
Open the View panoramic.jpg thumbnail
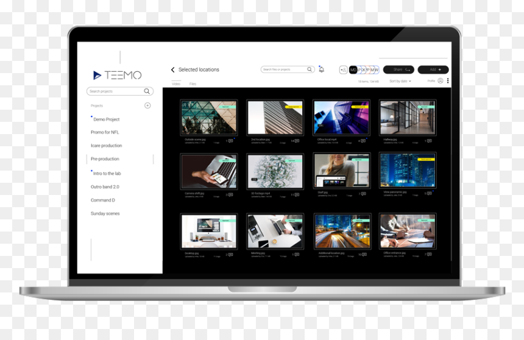[408, 170]
